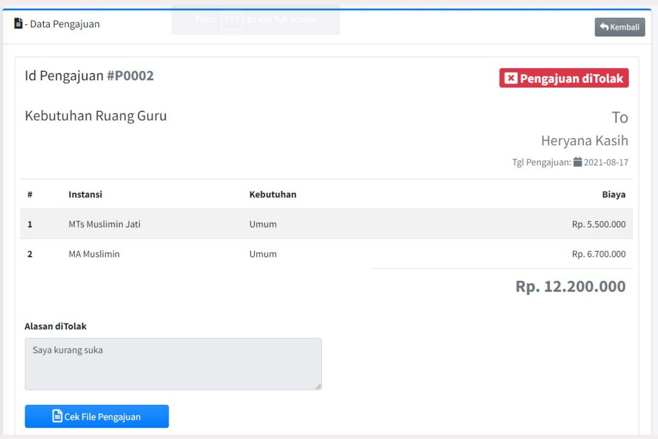Open Cek File Pengajuan button
This screenshot has width=658, height=439.
[97, 417]
